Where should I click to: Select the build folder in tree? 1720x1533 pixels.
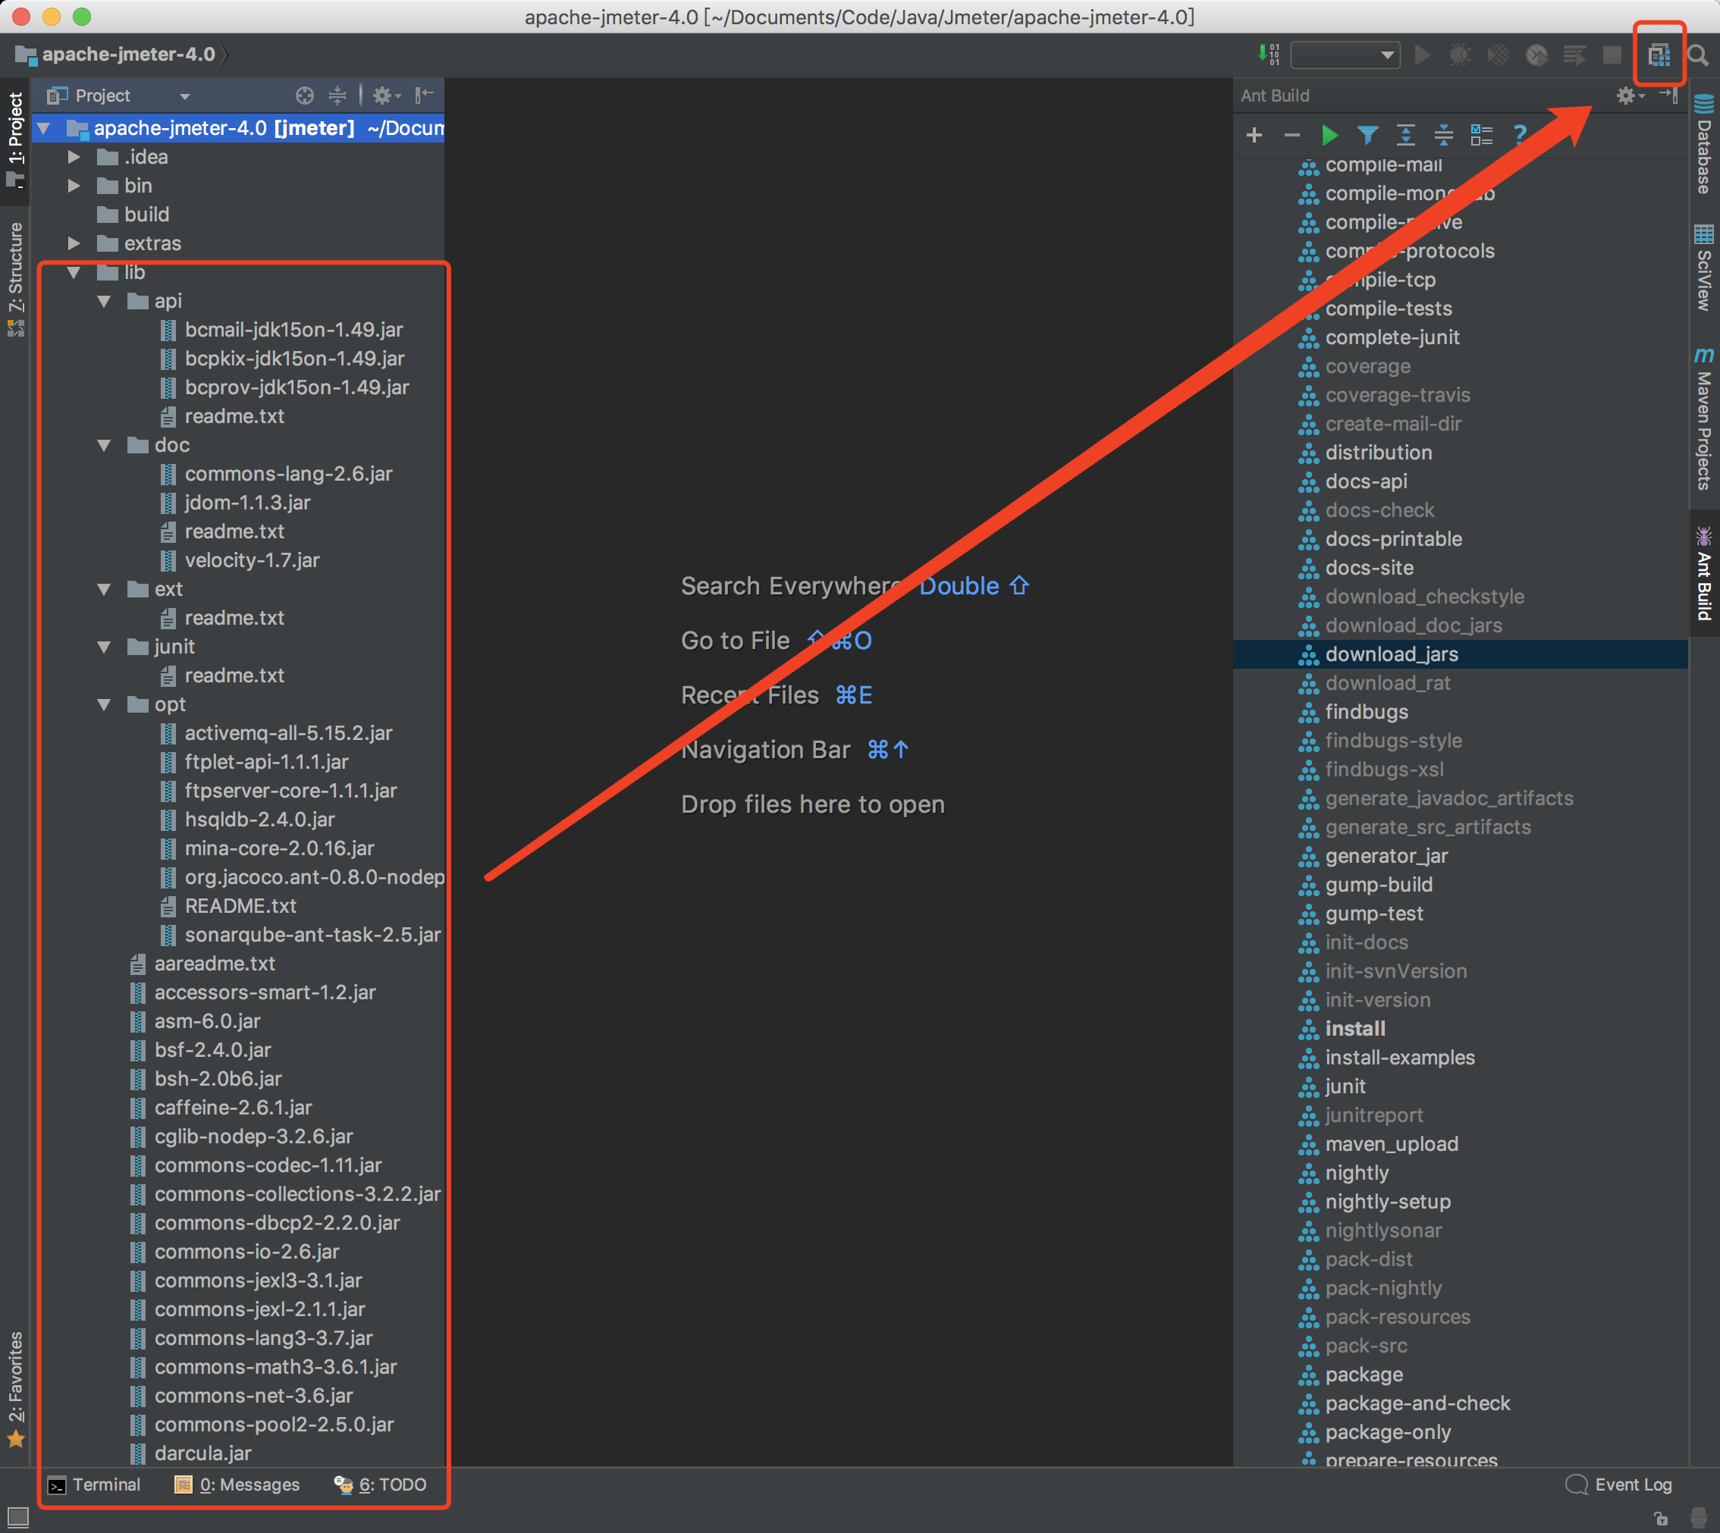[x=146, y=215]
